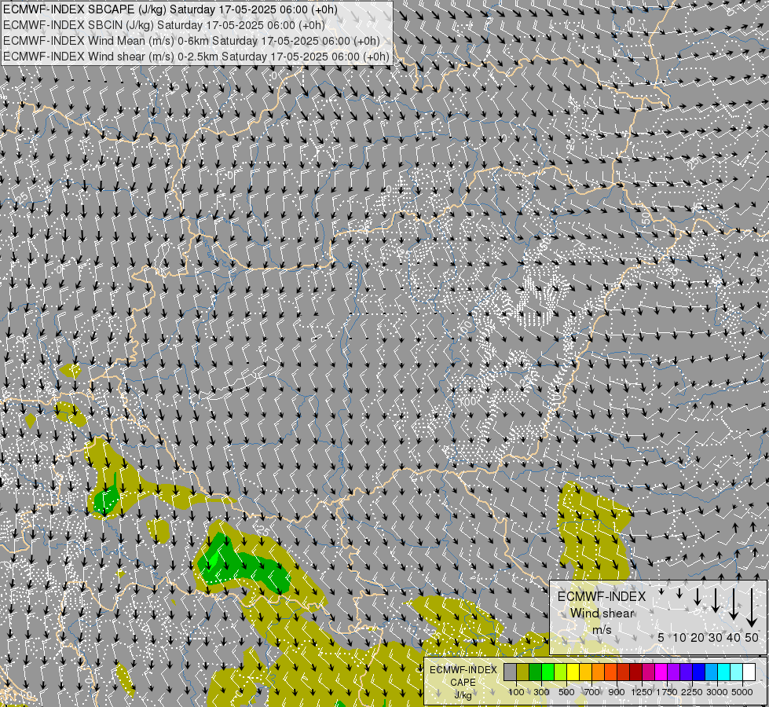Select the olive swatch in CAPE legend
769x707 pixels.
coord(523,672)
